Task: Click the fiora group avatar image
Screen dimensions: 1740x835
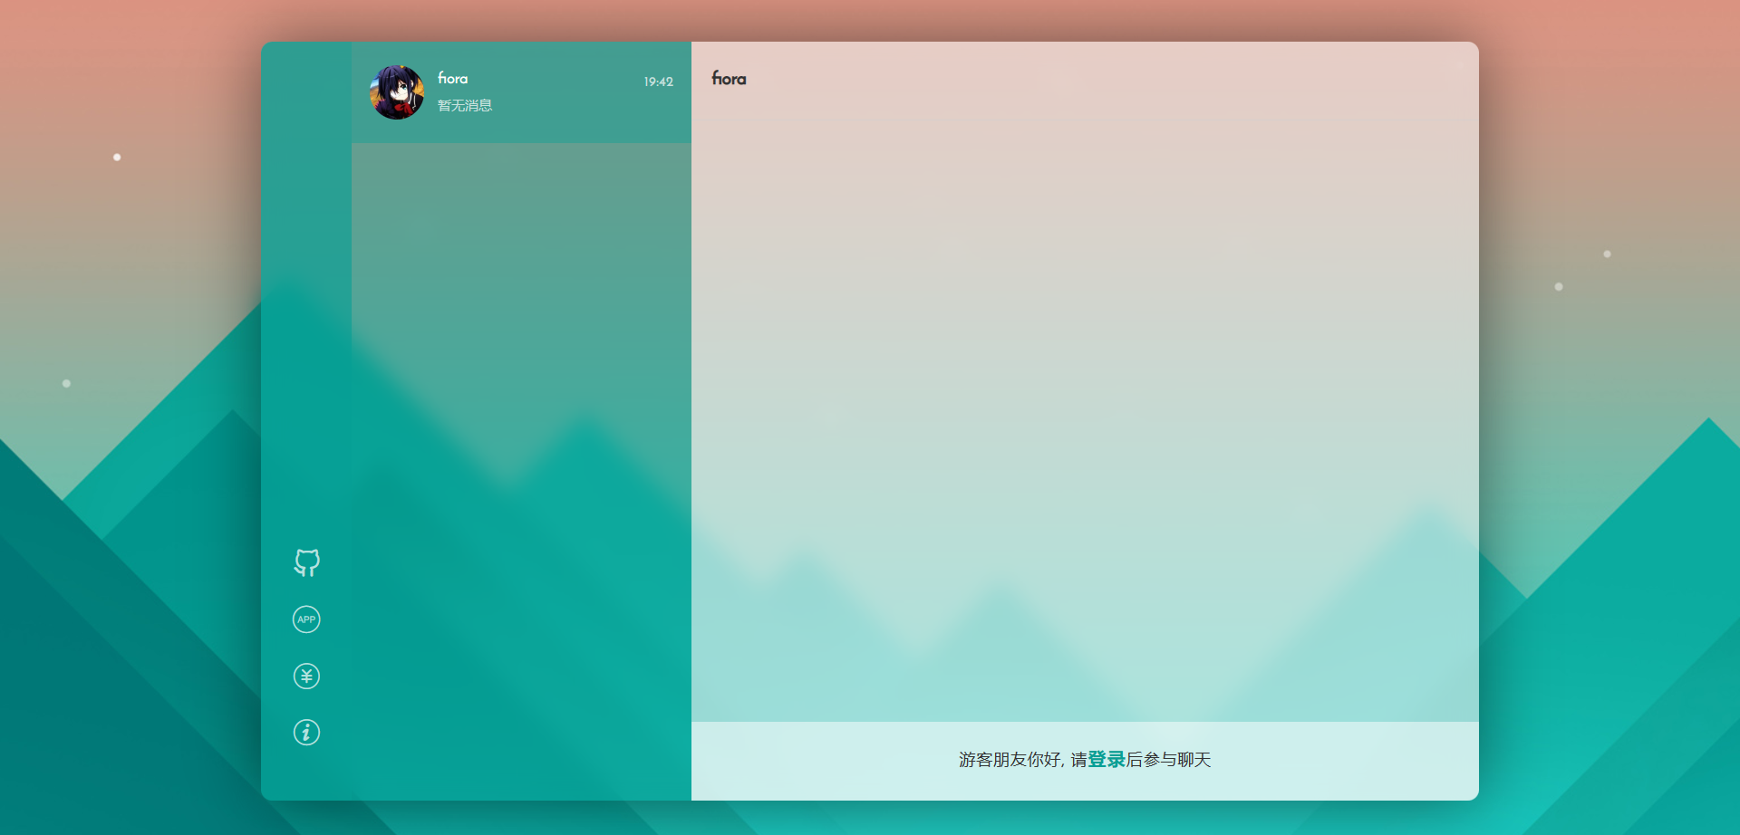Action: click(x=397, y=92)
